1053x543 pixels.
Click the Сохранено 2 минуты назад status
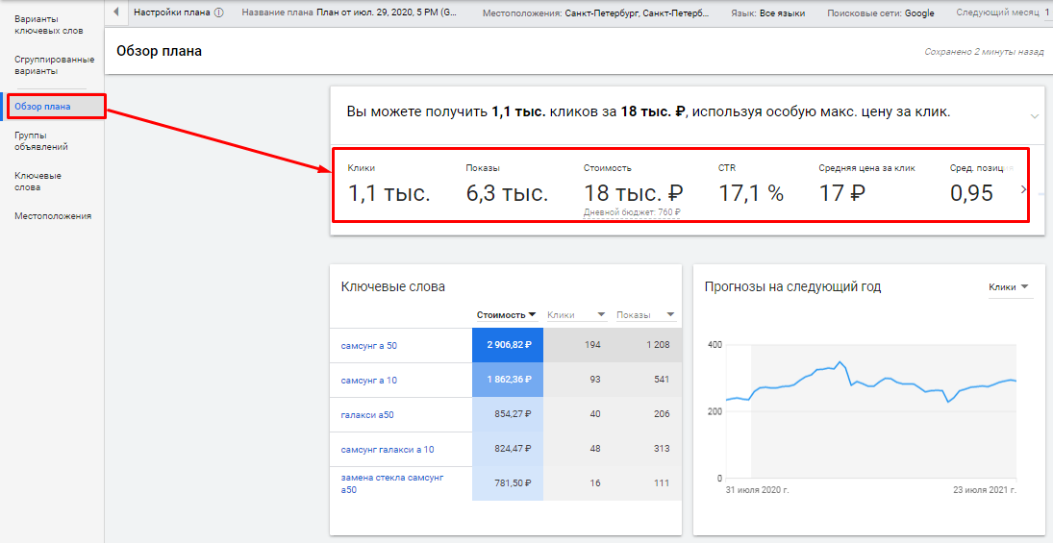tap(984, 51)
